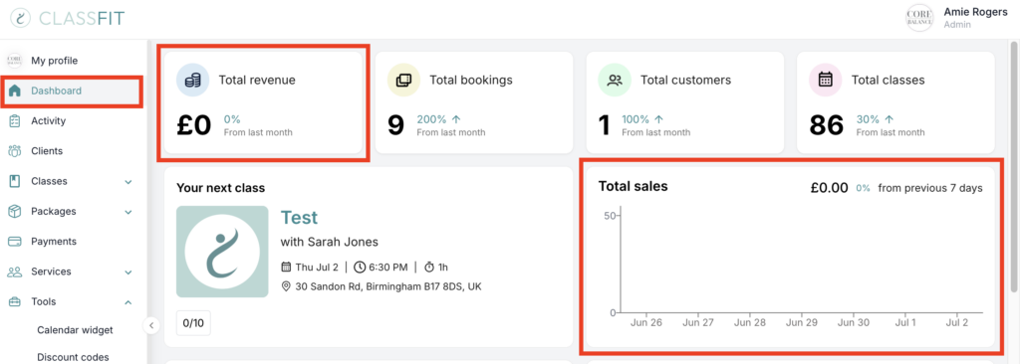
Task: Click the Packages box icon
Action: 15,211
